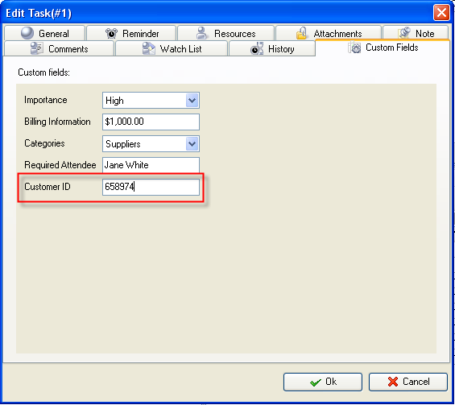
Task: Open the Watch List tab
Action: click(172, 48)
